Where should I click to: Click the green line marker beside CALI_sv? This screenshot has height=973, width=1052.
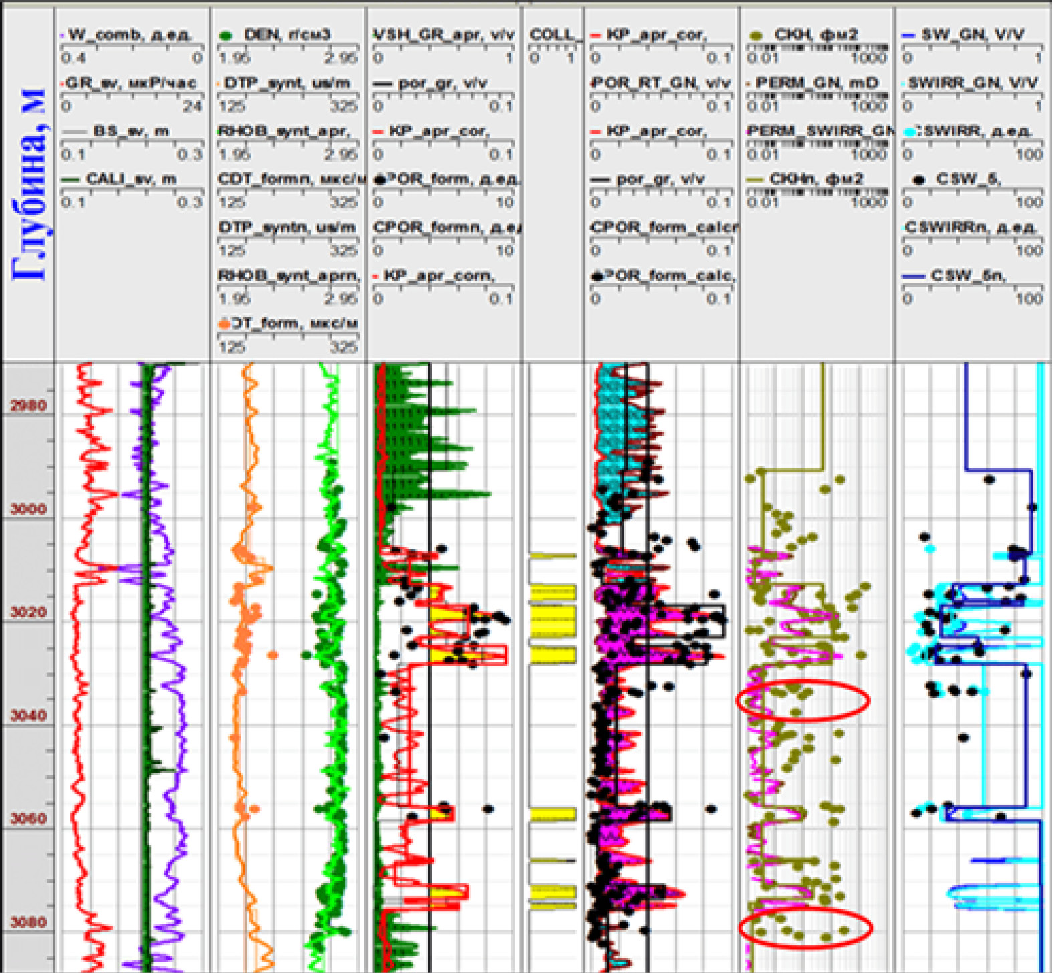70,180
